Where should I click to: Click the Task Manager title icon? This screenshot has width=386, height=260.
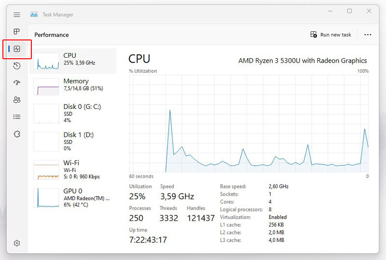click(x=34, y=14)
